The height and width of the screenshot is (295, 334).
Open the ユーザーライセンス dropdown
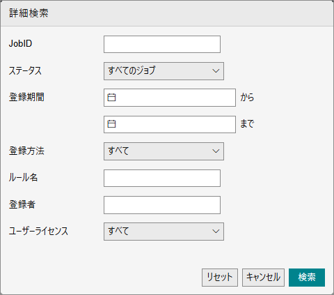(x=164, y=232)
